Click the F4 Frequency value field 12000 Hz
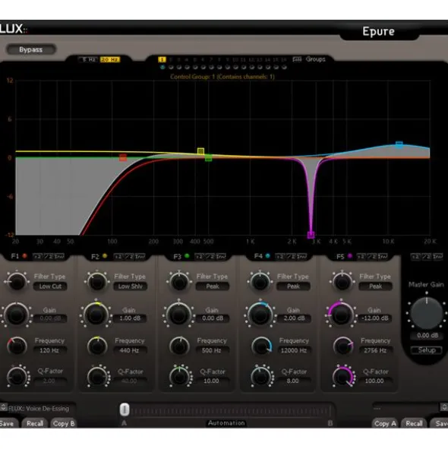Image resolution: width=448 pixels, height=449 pixels. pyautogui.click(x=293, y=350)
